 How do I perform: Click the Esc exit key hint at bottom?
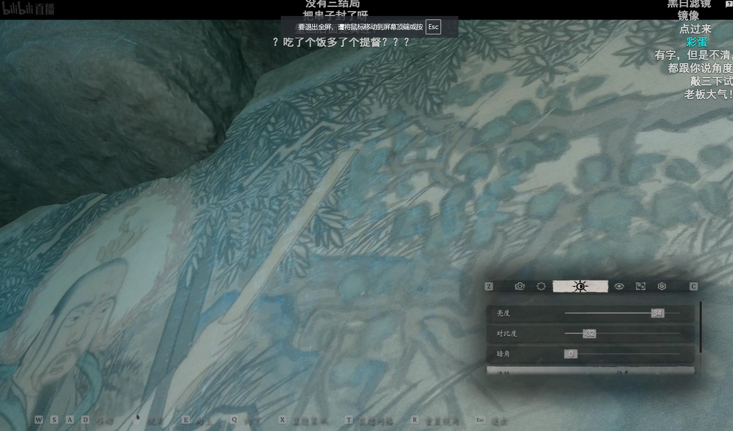click(480, 420)
